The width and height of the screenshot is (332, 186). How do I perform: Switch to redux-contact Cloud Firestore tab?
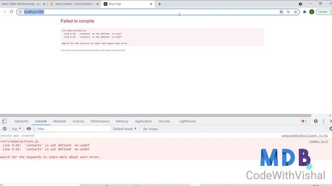tap(74, 4)
